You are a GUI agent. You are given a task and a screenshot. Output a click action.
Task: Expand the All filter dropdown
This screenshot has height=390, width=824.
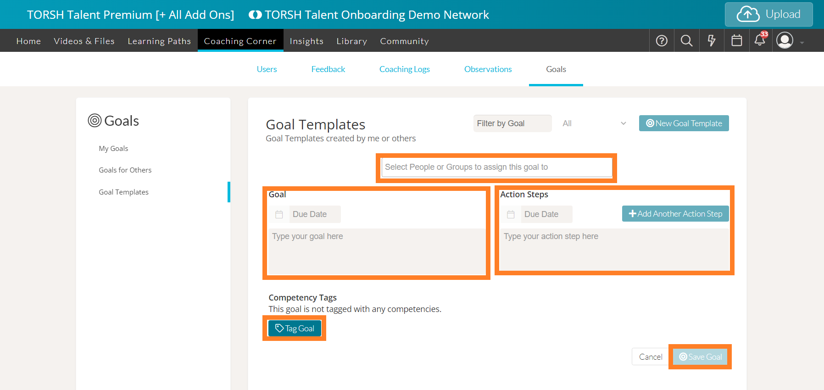pos(594,123)
